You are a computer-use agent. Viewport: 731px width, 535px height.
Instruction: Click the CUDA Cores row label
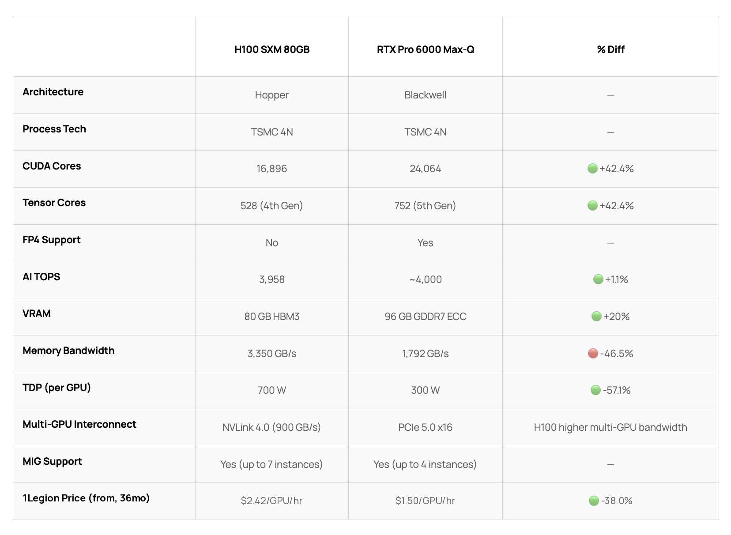click(x=52, y=166)
